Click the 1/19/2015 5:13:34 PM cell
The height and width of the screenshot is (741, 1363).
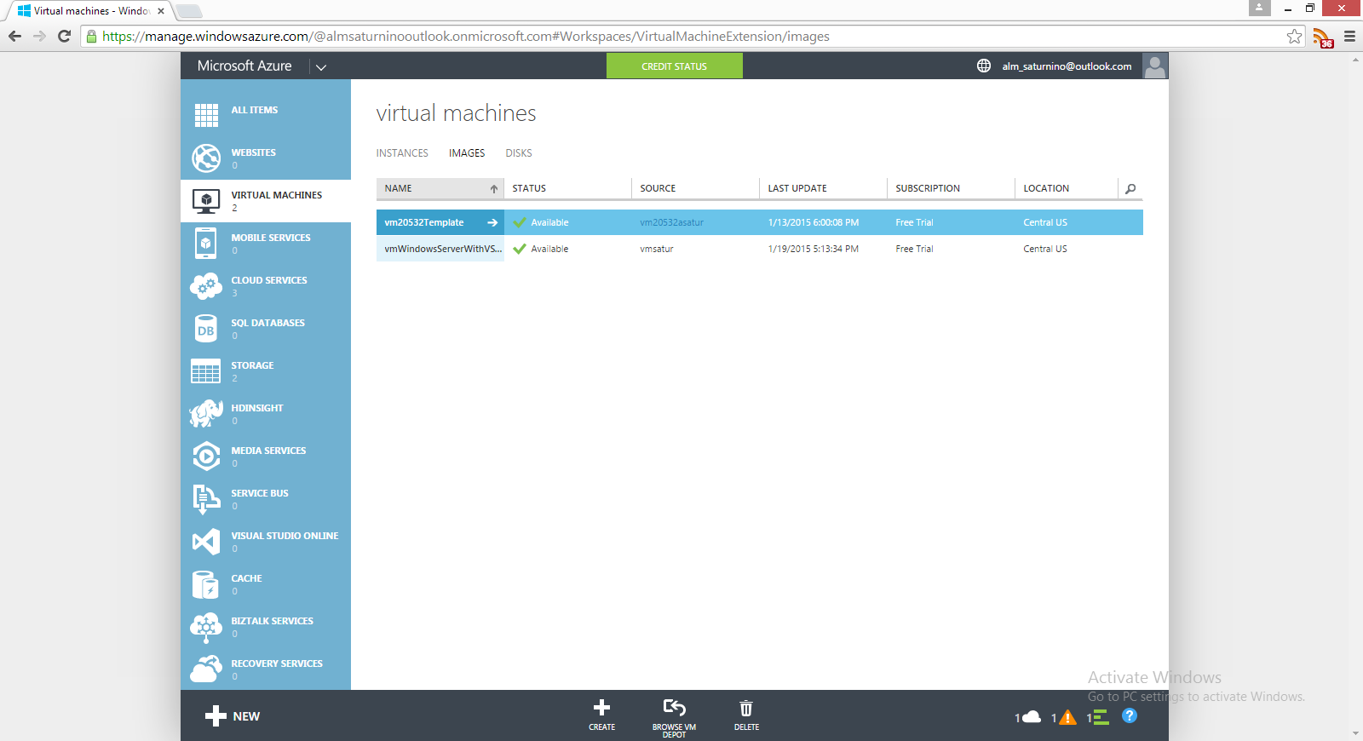click(x=813, y=250)
